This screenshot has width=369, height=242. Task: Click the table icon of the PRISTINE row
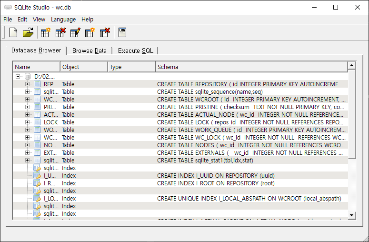tap(37, 107)
